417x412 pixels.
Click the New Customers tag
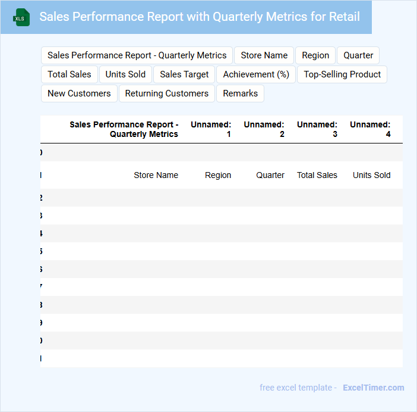[79, 93]
